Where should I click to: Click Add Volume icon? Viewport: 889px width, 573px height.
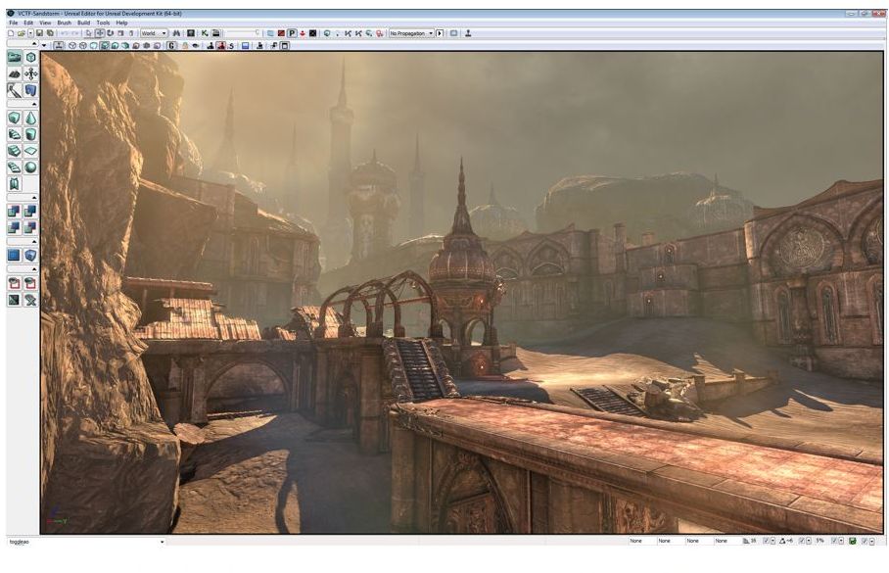(x=30, y=256)
